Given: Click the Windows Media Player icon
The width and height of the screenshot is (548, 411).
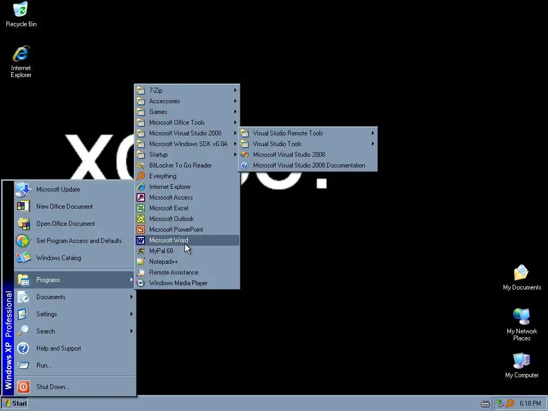Looking at the screenshot, I should (x=141, y=283).
